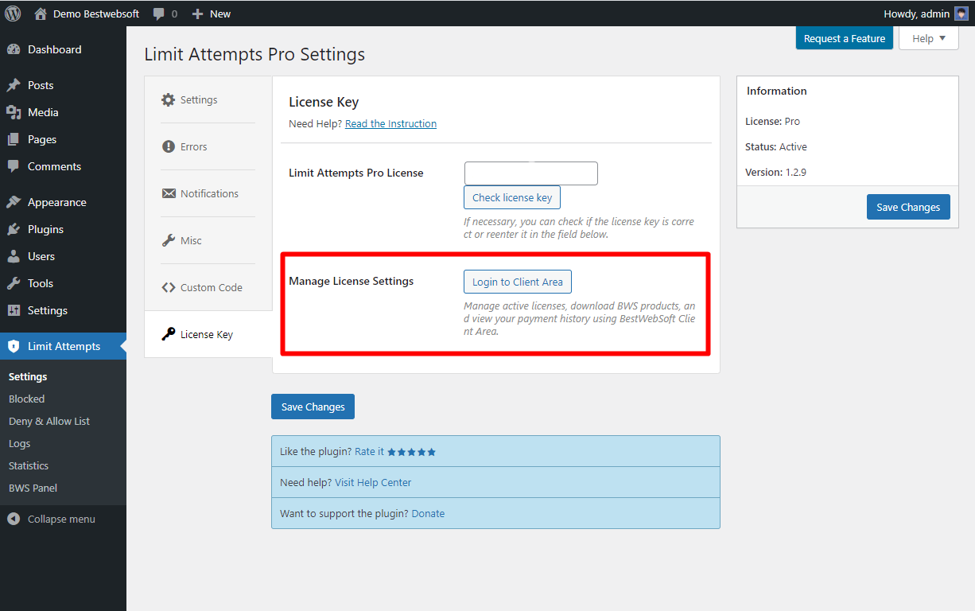Screen dimensions: 975x611
Task: Click the Donate link
Action: click(428, 513)
